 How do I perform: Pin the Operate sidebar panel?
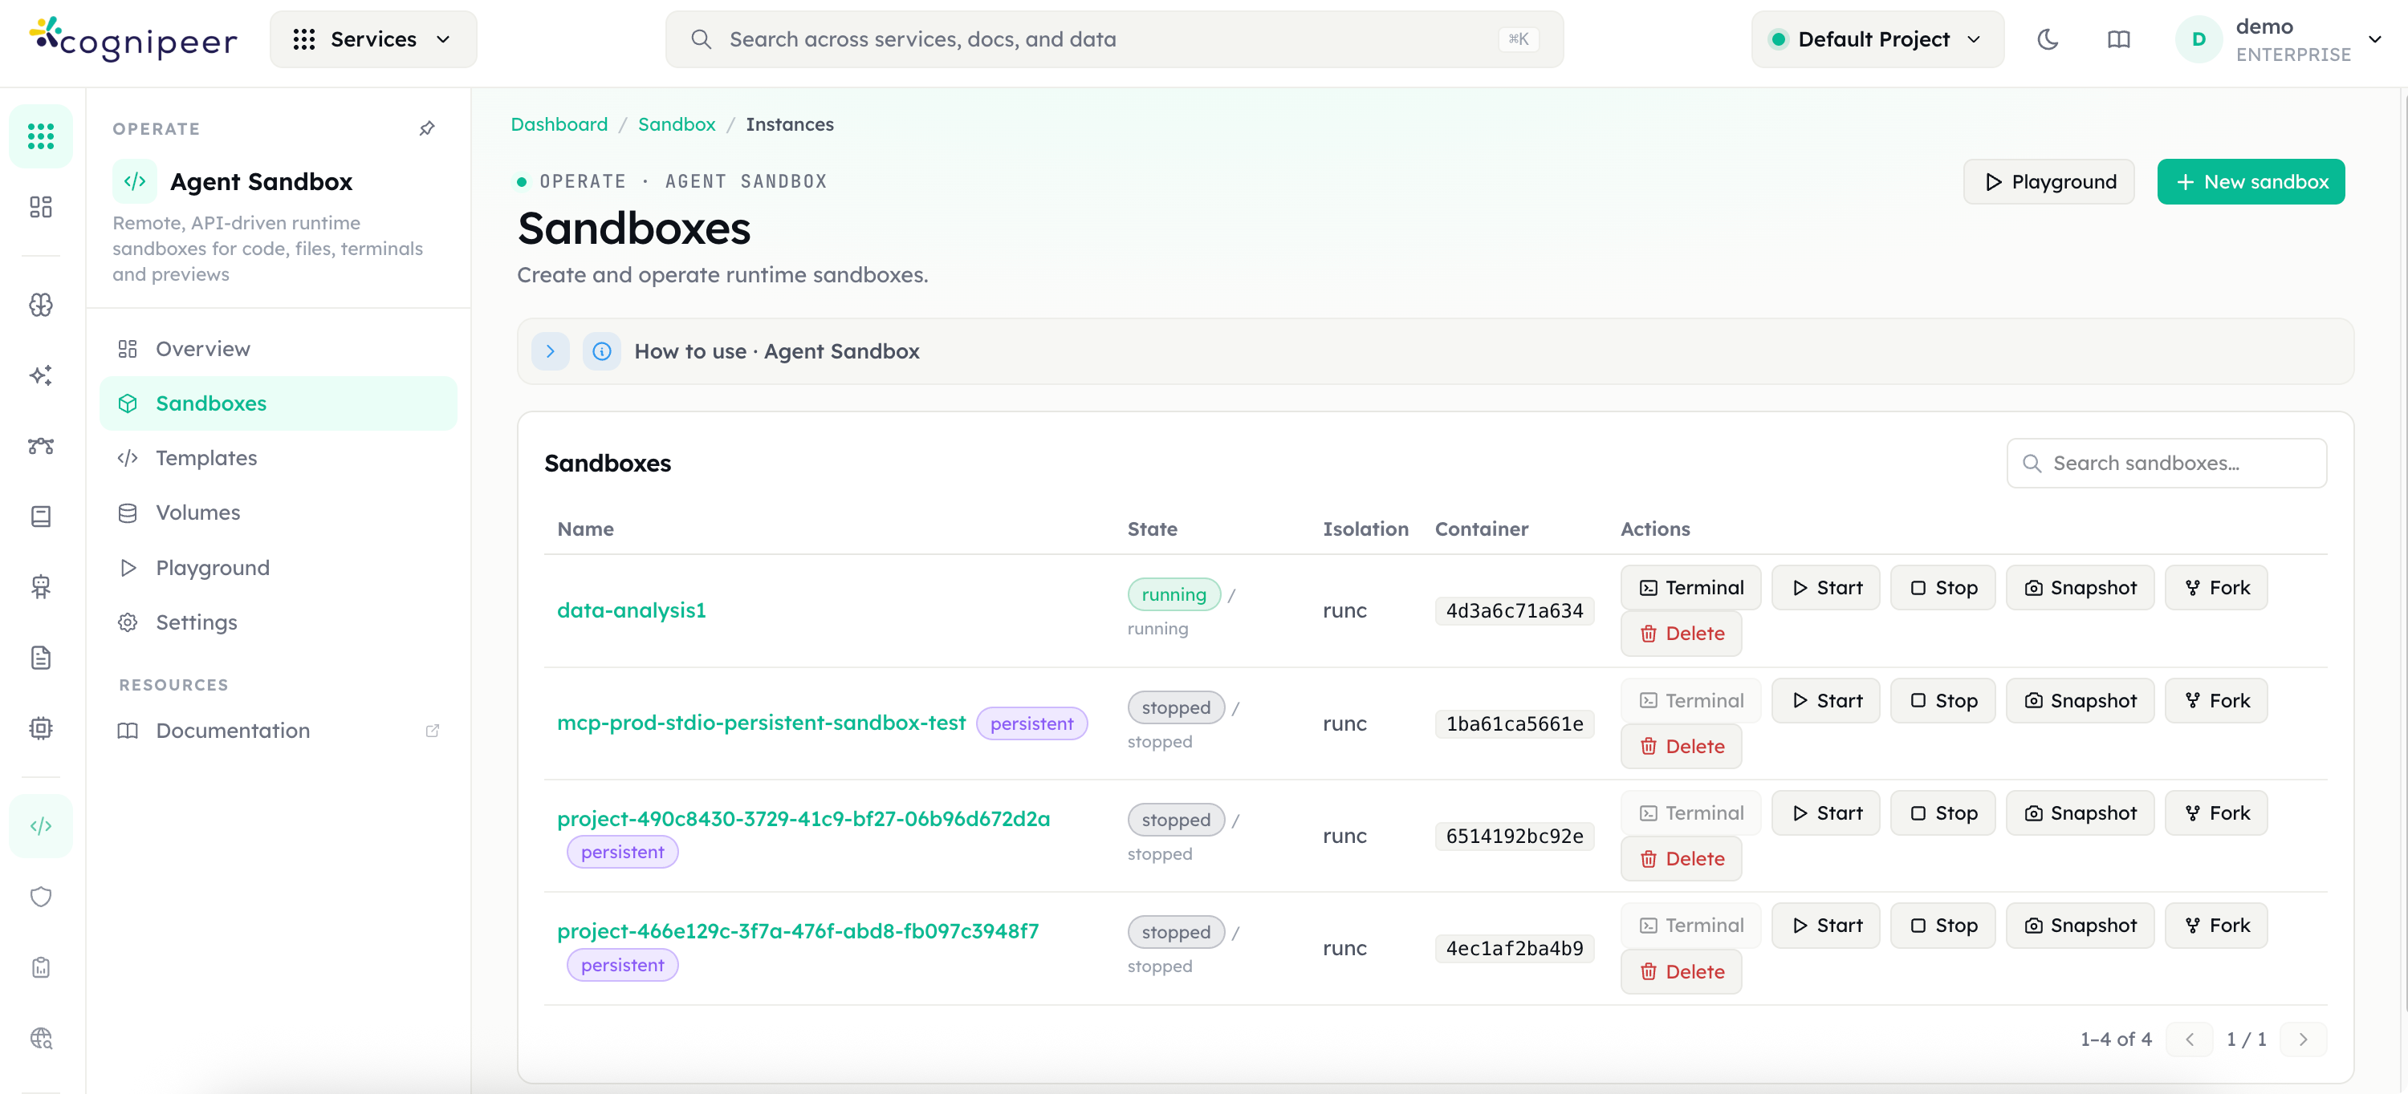(427, 128)
